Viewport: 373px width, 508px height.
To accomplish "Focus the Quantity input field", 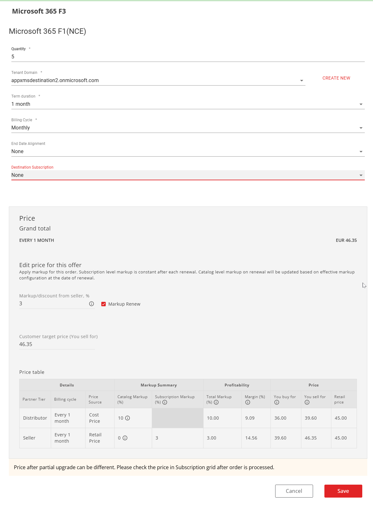I will [x=188, y=57].
